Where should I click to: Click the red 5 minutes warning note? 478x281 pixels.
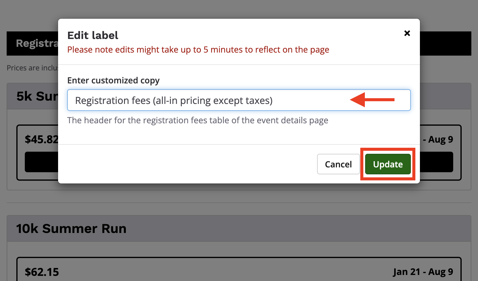[198, 50]
